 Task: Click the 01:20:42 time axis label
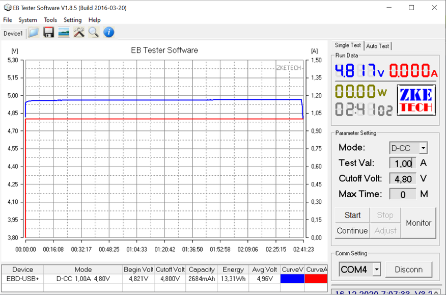coord(164,250)
